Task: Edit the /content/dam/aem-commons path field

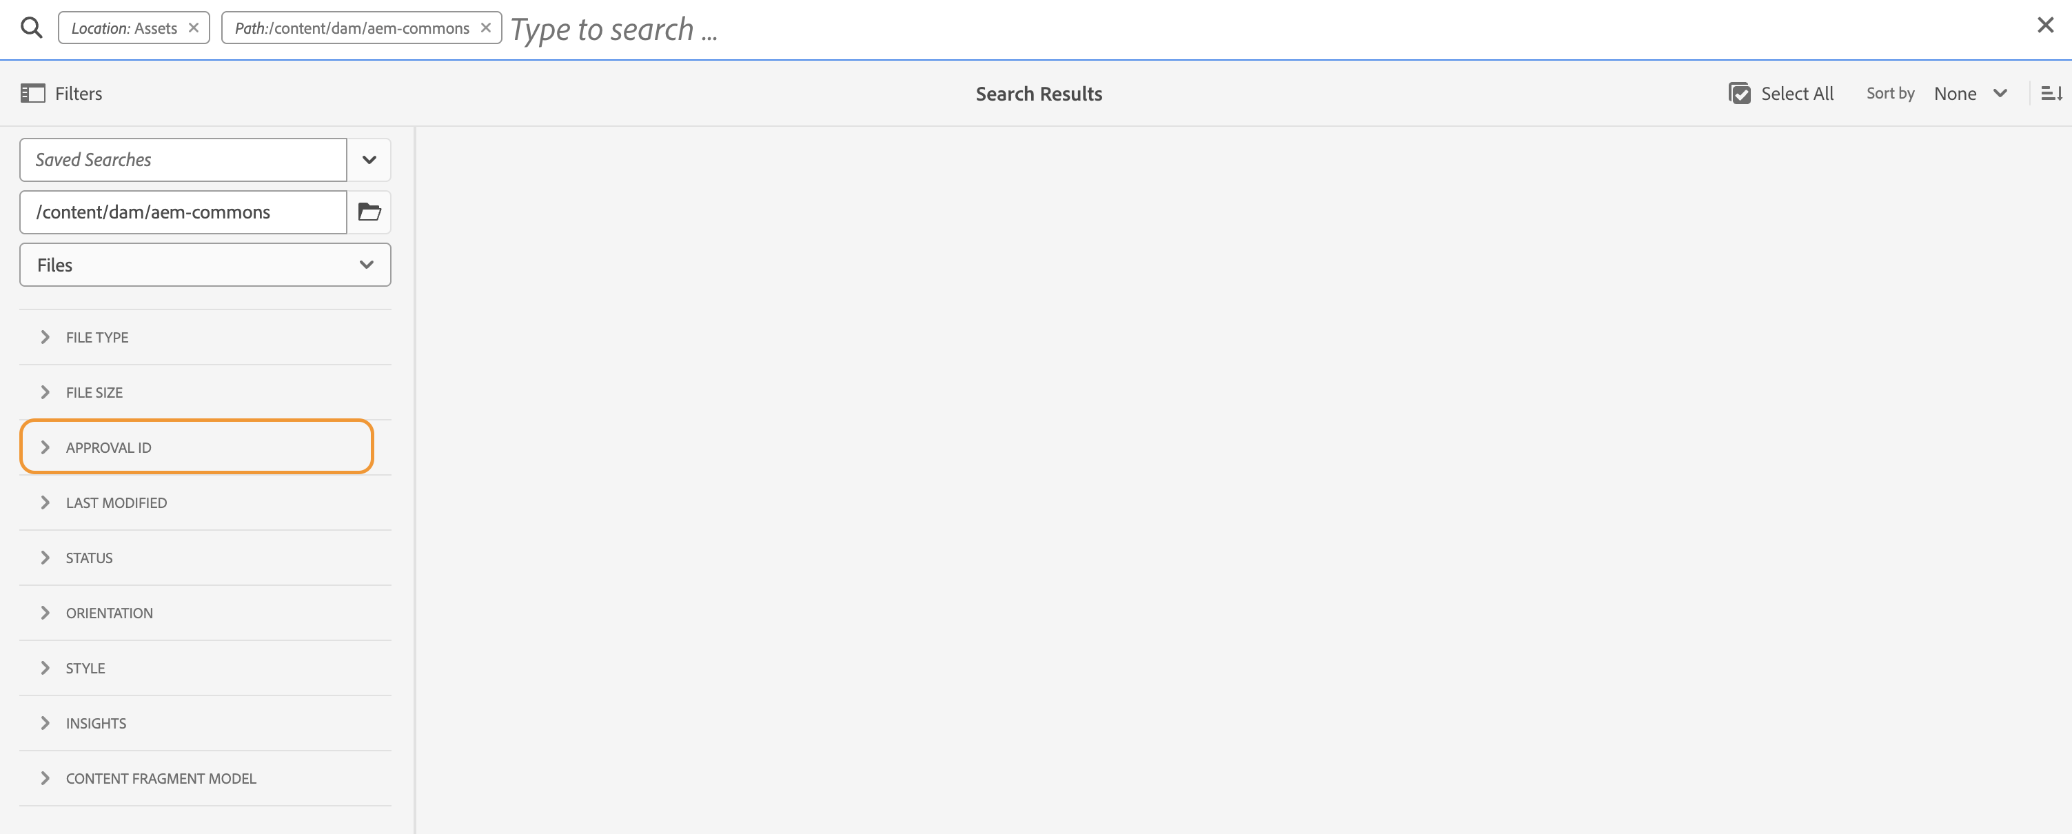Action: pyautogui.click(x=183, y=212)
